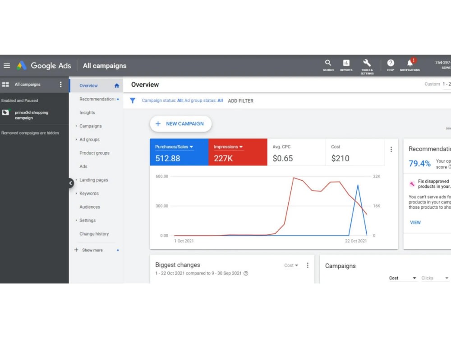Open the Cost dropdown in Biggest changes
Image resolution: width=451 pixels, height=338 pixels.
291,265
